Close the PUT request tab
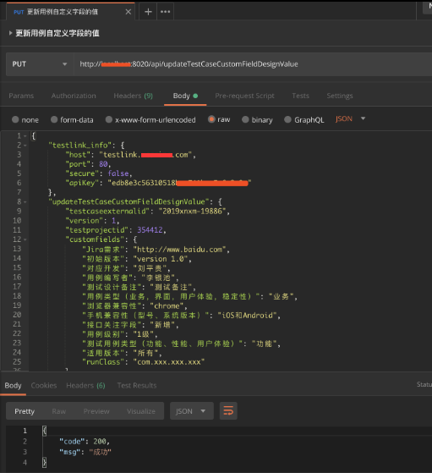This screenshot has width=432, height=473. coord(129,12)
